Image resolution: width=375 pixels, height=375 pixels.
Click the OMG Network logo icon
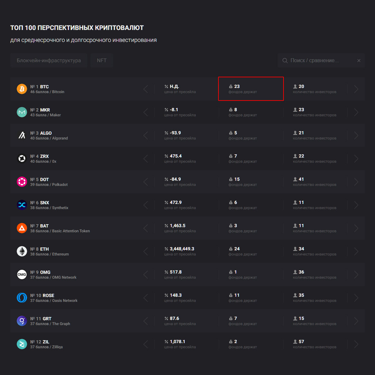(x=22, y=274)
